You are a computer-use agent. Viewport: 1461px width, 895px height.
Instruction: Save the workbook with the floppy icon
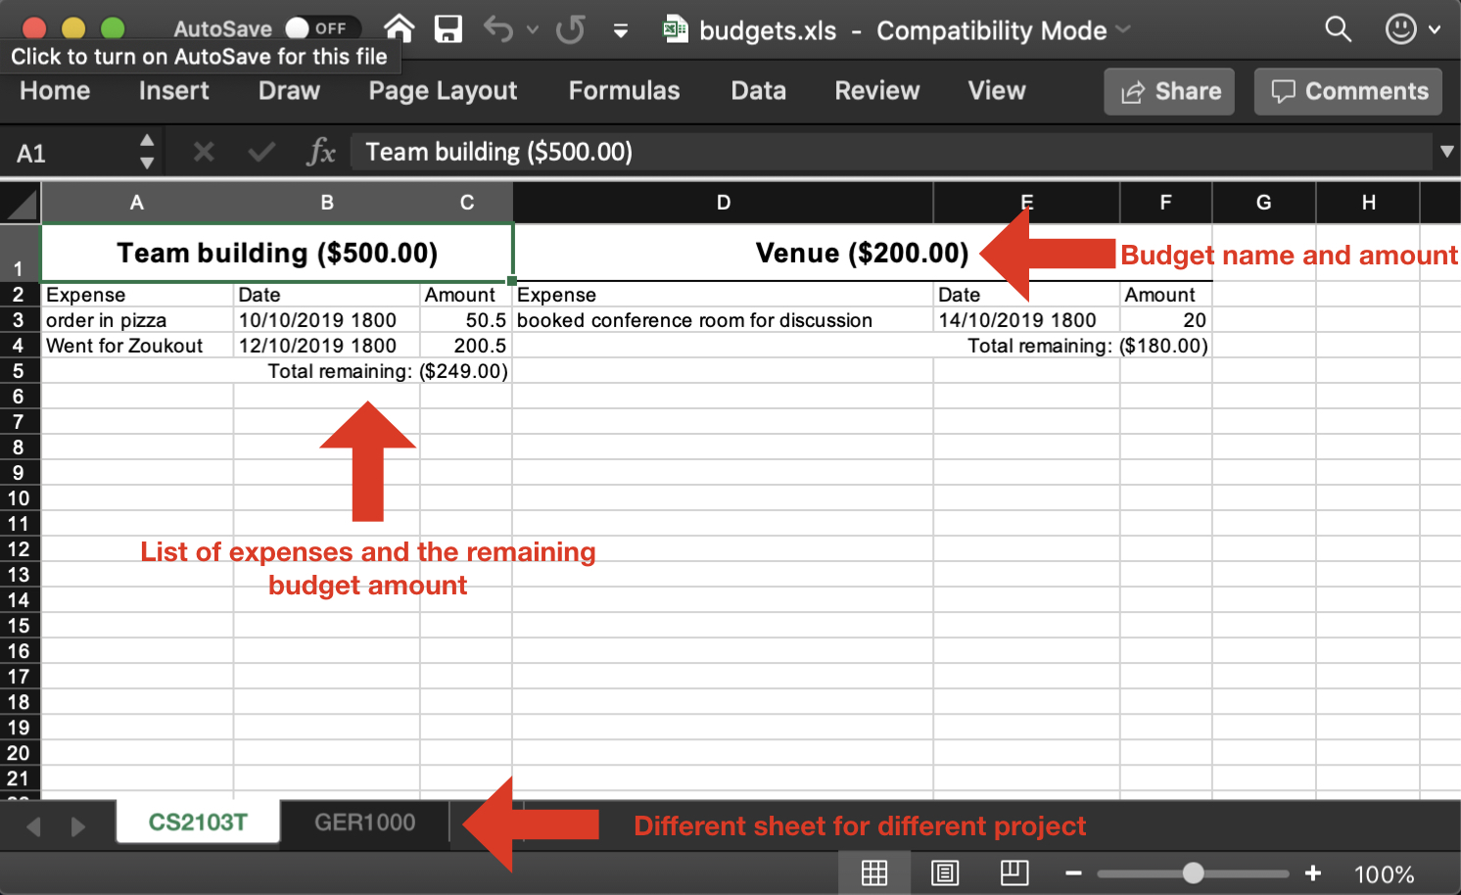[448, 29]
